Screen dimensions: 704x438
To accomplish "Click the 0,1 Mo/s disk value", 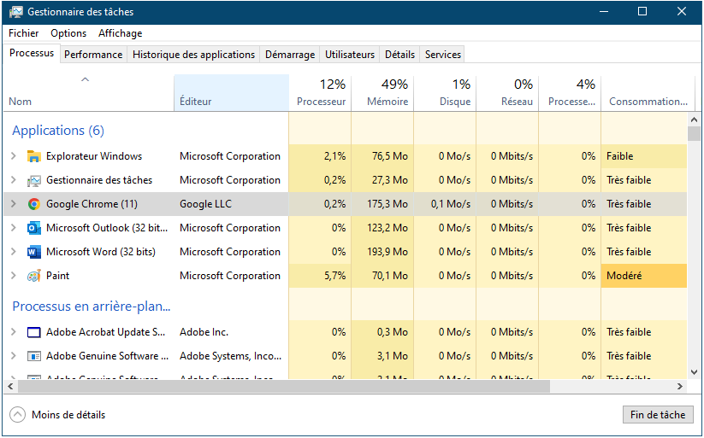I will coord(451,204).
